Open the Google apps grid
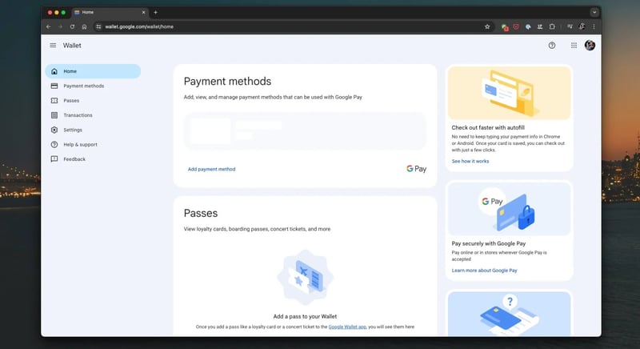The width and height of the screenshot is (640, 349). click(574, 46)
